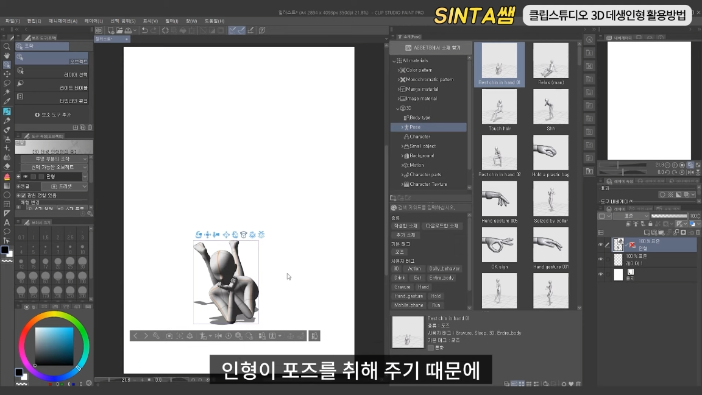The image size is (702, 395).
Task: Click the cube-in-box 3D object manipulator icon
Action: (x=244, y=235)
